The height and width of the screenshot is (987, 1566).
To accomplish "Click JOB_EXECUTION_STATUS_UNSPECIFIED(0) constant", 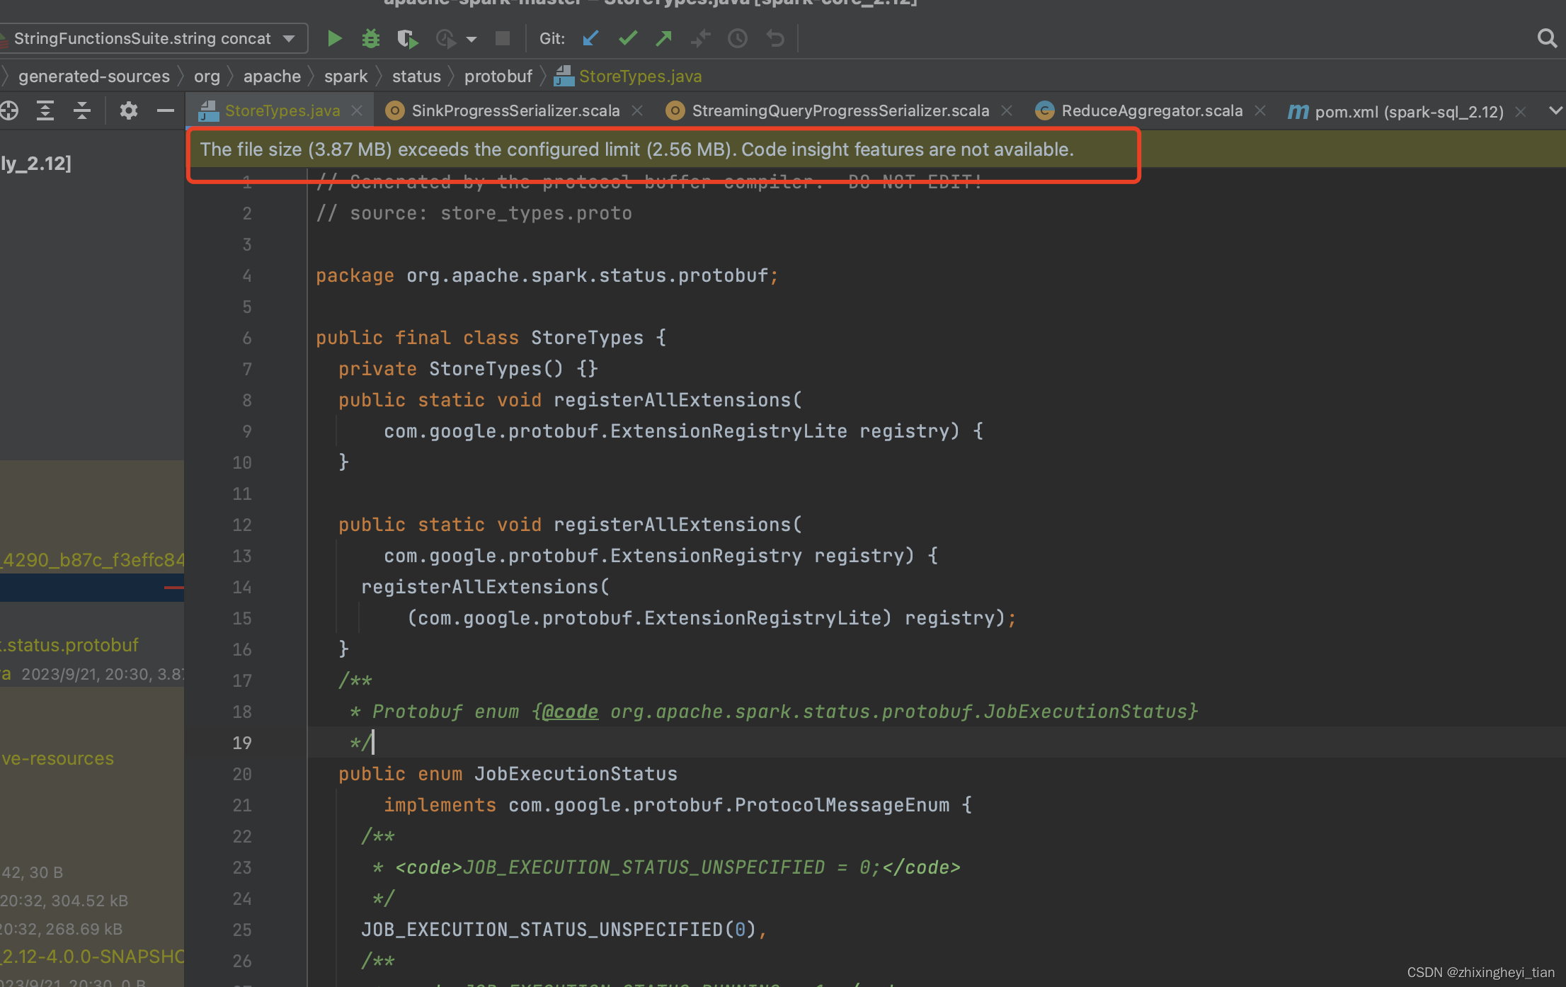I will [x=564, y=930].
